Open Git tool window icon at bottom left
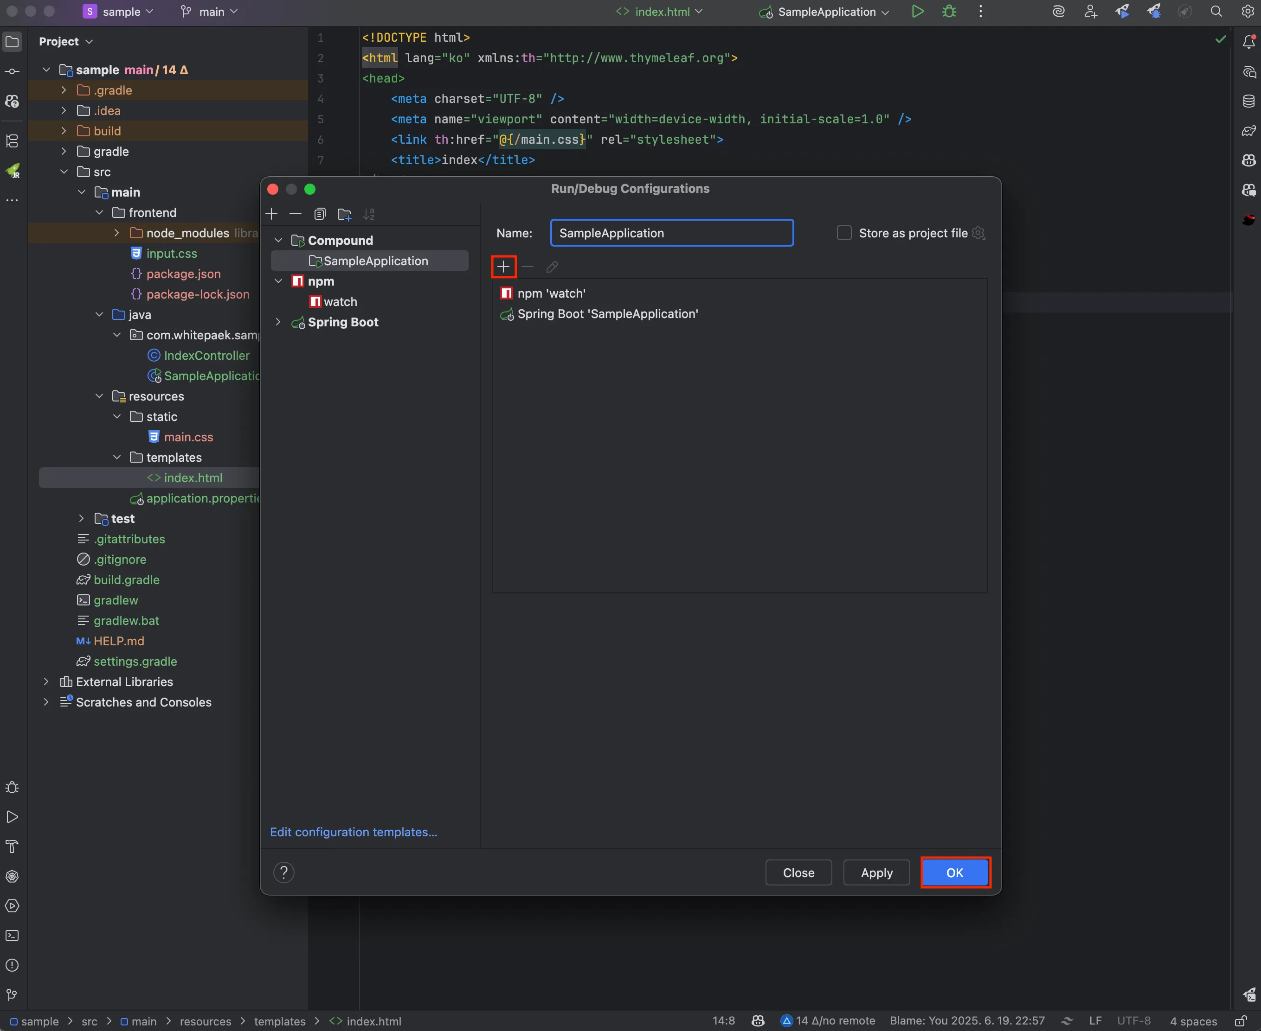This screenshot has height=1031, width=1261. click(12, 995)
